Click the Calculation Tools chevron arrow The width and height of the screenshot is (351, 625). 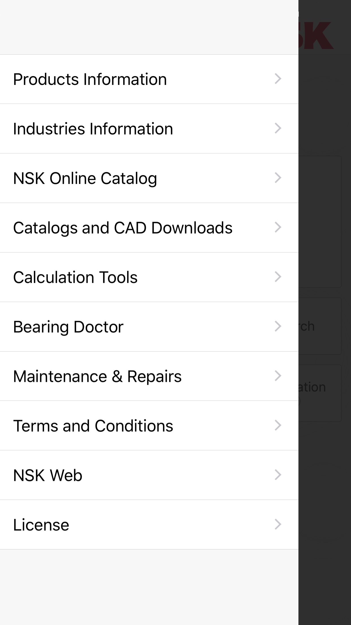278,277
